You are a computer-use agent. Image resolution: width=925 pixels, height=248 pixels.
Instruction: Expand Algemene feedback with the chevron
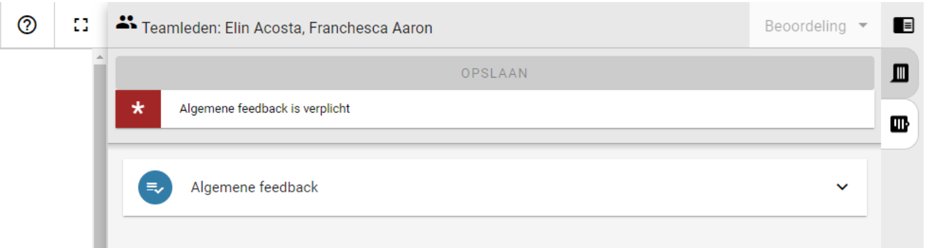pos(842,187)
